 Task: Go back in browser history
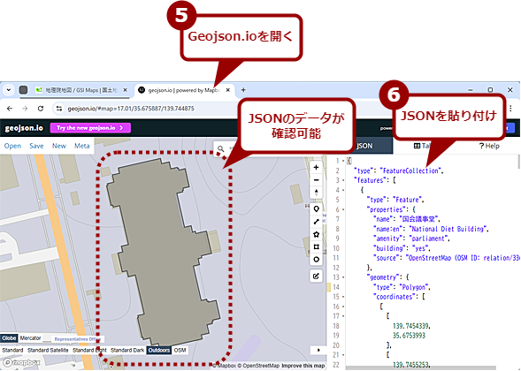point(10,109)
